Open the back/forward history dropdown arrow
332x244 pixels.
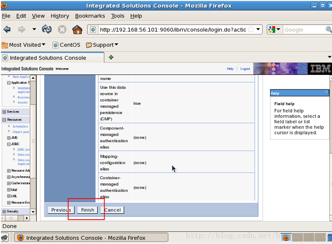(x=34, y=29)
